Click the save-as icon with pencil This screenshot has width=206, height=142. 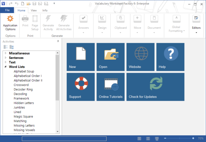pyautogui.click(x=40, y=4)
